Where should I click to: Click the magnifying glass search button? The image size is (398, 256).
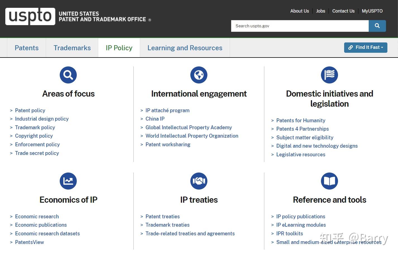[x=377, y=26]
